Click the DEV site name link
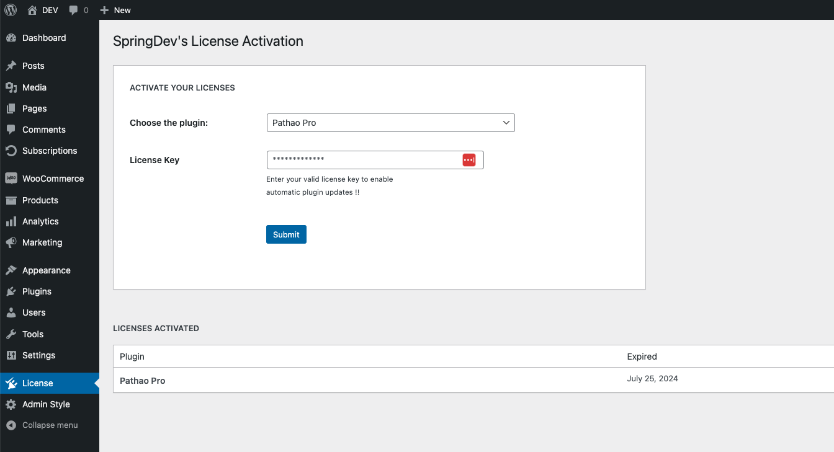The image size is (834, 452). [x=50, y=10]
